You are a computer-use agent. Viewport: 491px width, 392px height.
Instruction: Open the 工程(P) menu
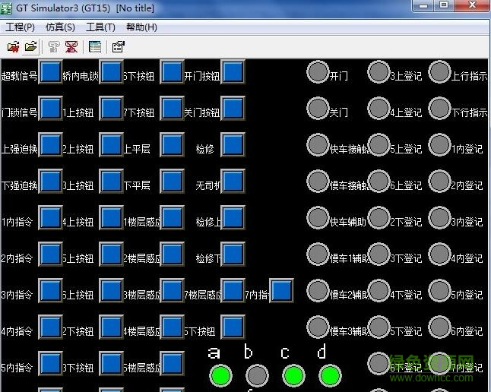(20, 27)
